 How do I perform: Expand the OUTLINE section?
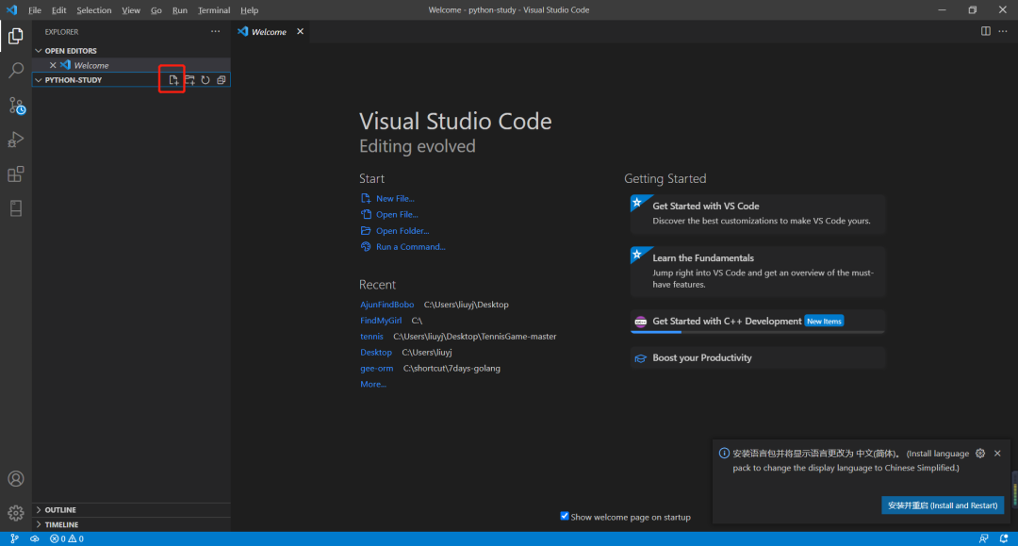60,510
